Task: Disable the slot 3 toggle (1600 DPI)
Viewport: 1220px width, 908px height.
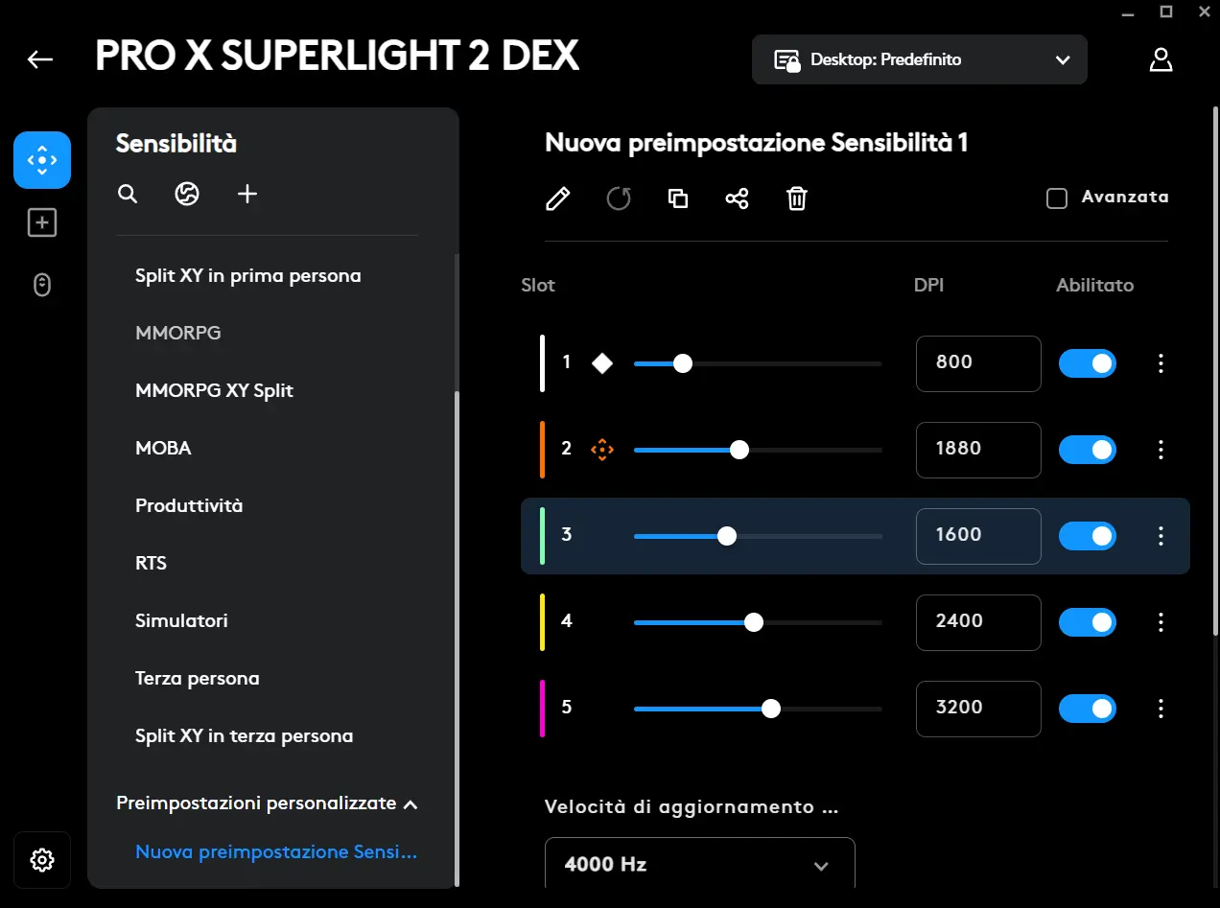Action: pos(1088,536)
